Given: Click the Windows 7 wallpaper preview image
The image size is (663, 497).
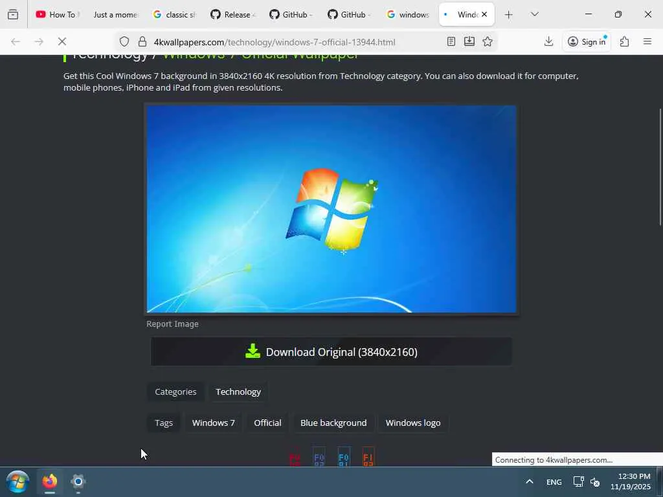Looking at the screenshot, I should tap(331, 209).
